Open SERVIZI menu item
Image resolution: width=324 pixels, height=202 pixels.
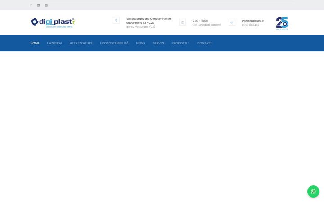tap(158, 43)
